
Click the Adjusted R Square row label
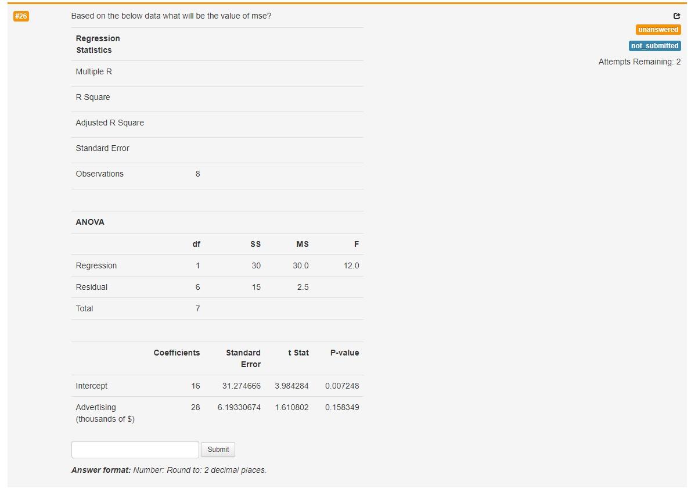[x=110, y=123]
